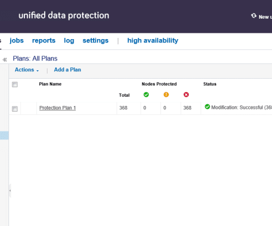Screen dimensions: 272x226
Task: Check the Protection Plan 1 checkbox
Action: (15, 109)
